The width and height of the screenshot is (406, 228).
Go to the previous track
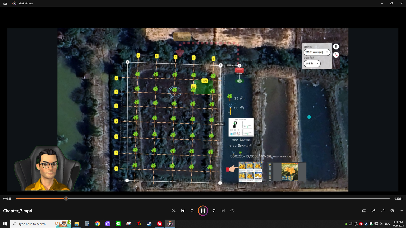tap(183, 211)
